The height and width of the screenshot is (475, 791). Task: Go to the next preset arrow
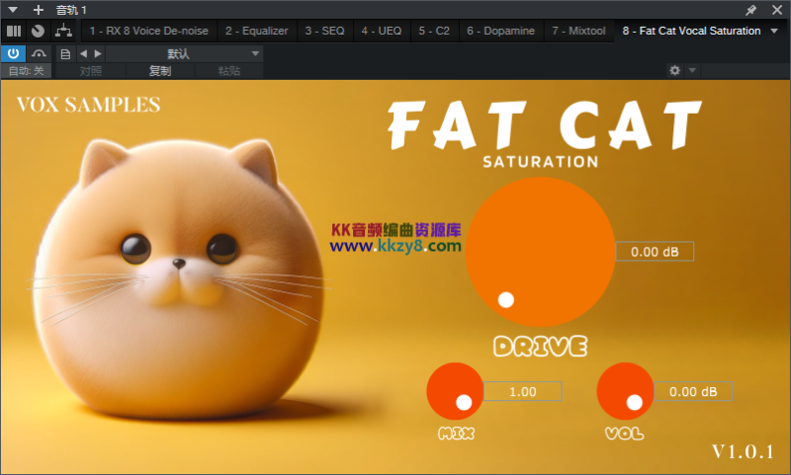point(98,53)
